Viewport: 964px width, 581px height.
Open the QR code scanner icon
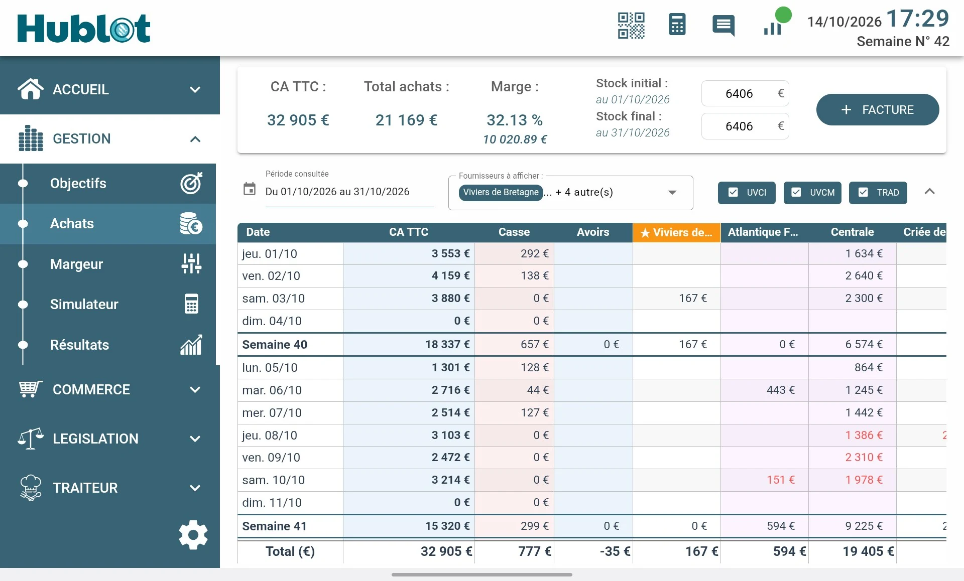coord(631,25)
